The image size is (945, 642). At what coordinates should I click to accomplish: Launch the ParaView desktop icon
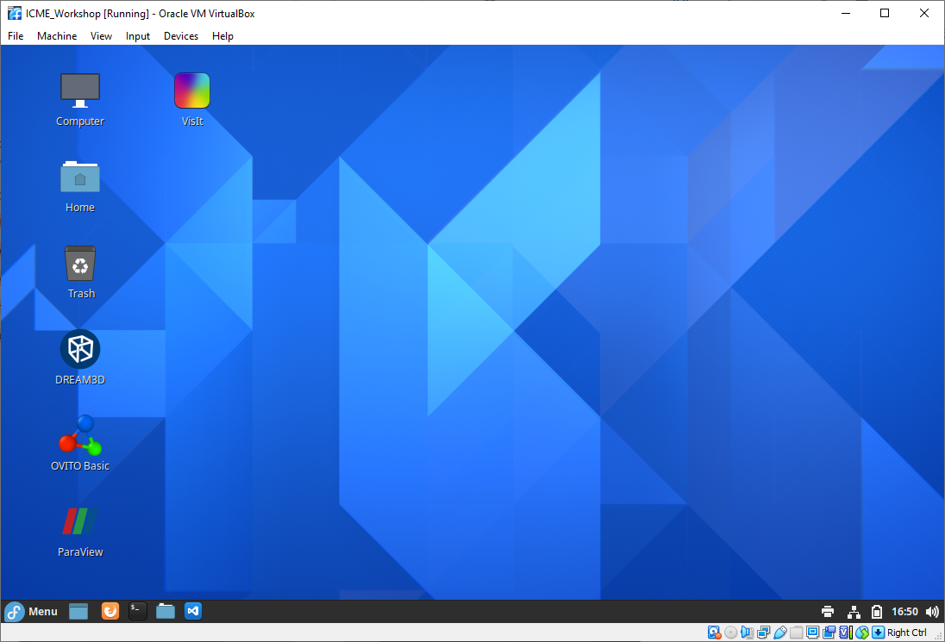pyautogui.click(x=80, y=531)
